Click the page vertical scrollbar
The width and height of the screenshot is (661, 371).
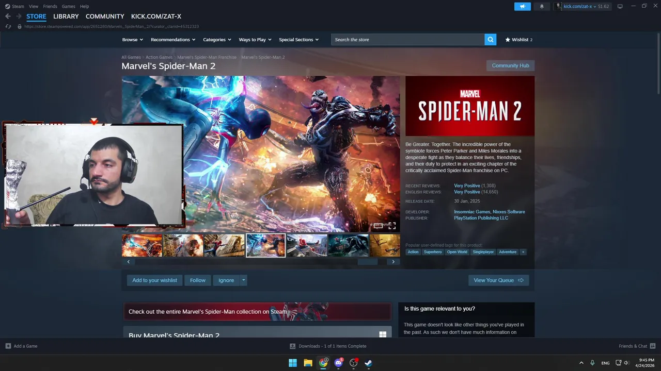658,64
